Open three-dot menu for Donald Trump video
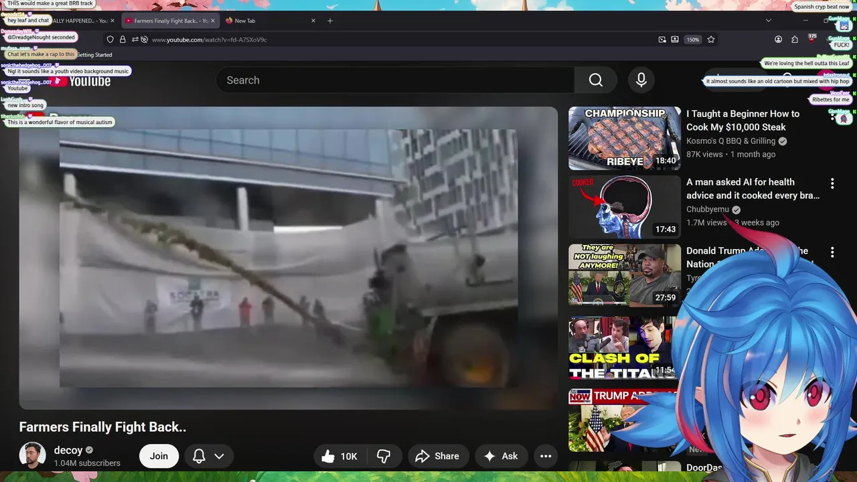This screenshot has height=482, width=857. point(832,252)
